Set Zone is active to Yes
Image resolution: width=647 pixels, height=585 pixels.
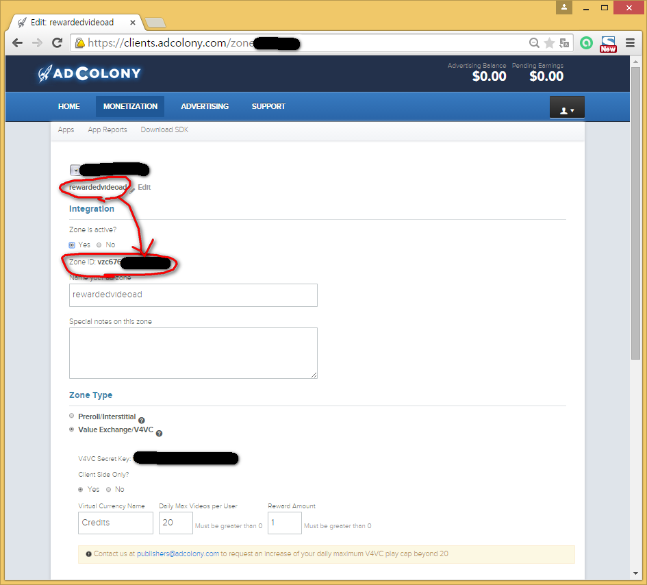72,245
